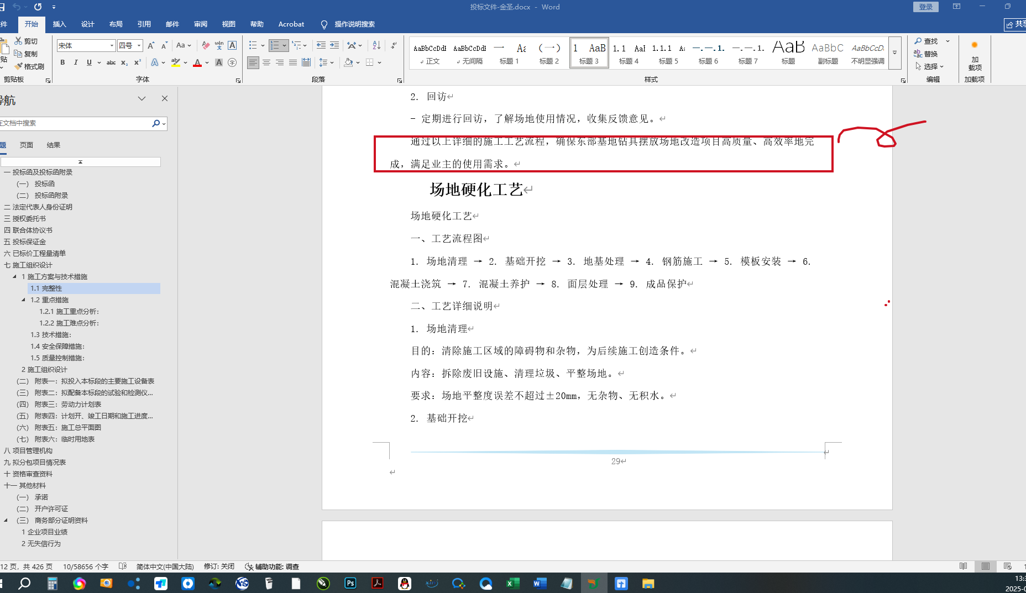
Task: Switch navigation pane to Pages (页面) tab
Action: click(27, 145)
